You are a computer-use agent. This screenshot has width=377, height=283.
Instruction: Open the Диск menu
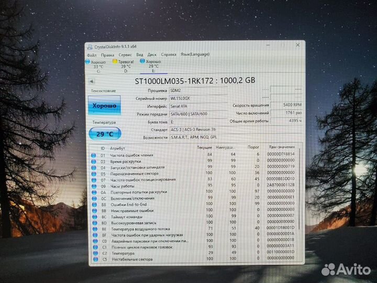(152, 55)
